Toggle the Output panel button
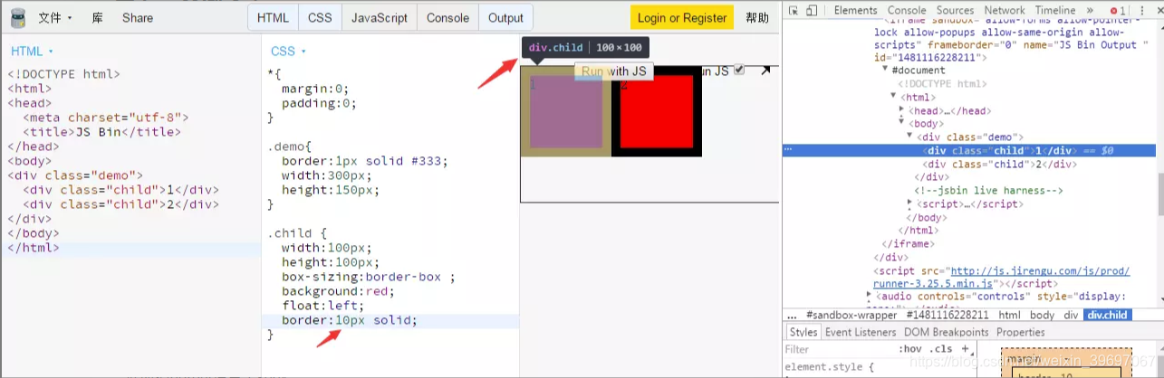 pos(505,17)
